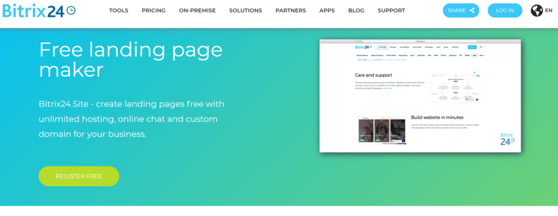Viewport: 558px width, 216px height.
Task: Click 'Build website in minutes' in preview
Action: point(437,117)
